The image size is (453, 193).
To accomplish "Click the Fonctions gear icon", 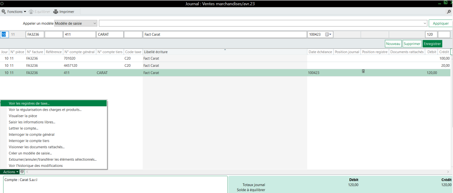I will 4,12.
